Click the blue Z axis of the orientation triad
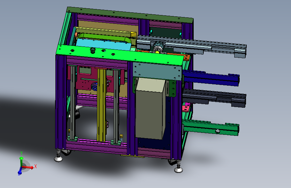Screen dimensions: 291x188 pos(20,171)
